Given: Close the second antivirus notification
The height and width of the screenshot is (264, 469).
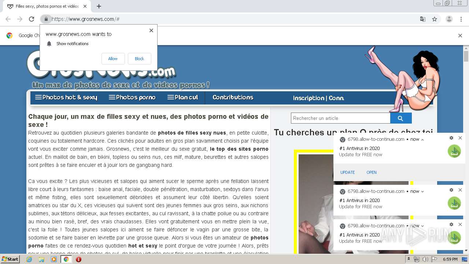Looking at the screenshot, I should [x=460, y=190].
